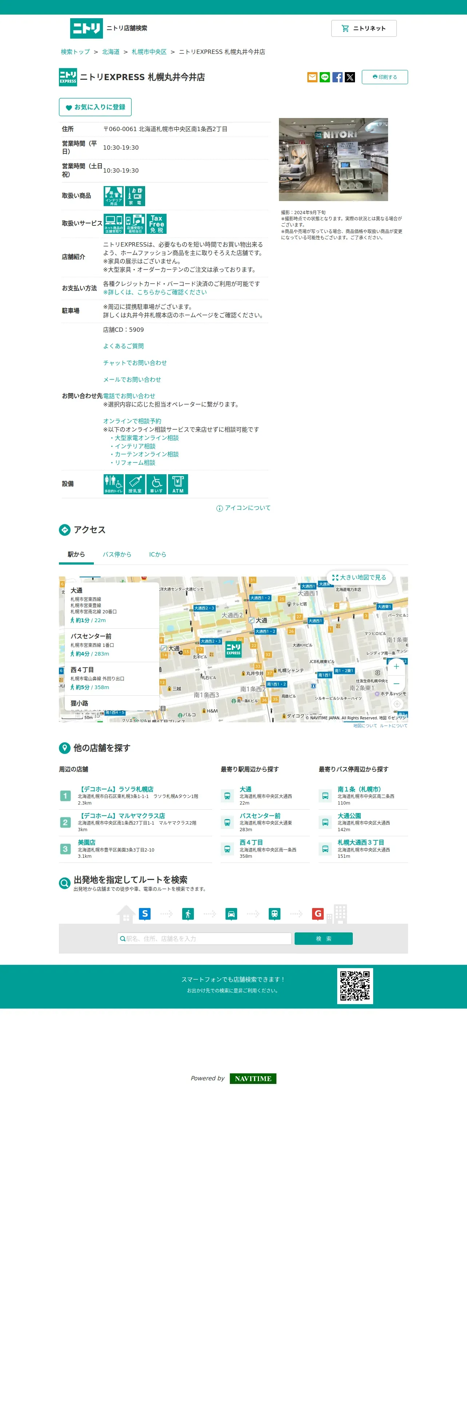
Task: Add store with お気に入りに登録 button
Action: 95,107
